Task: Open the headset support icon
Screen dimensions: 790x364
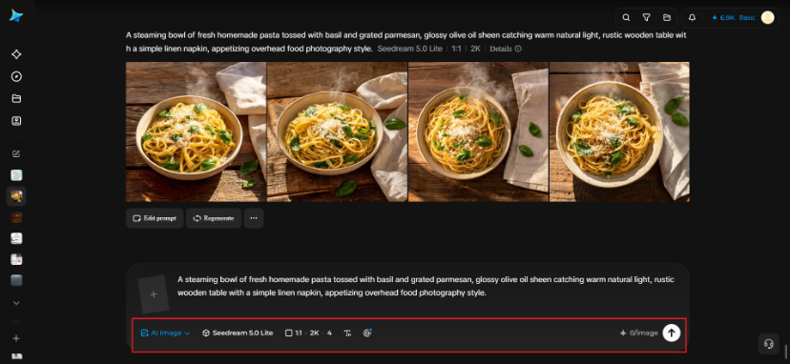Action: click(x=768, y=344)
